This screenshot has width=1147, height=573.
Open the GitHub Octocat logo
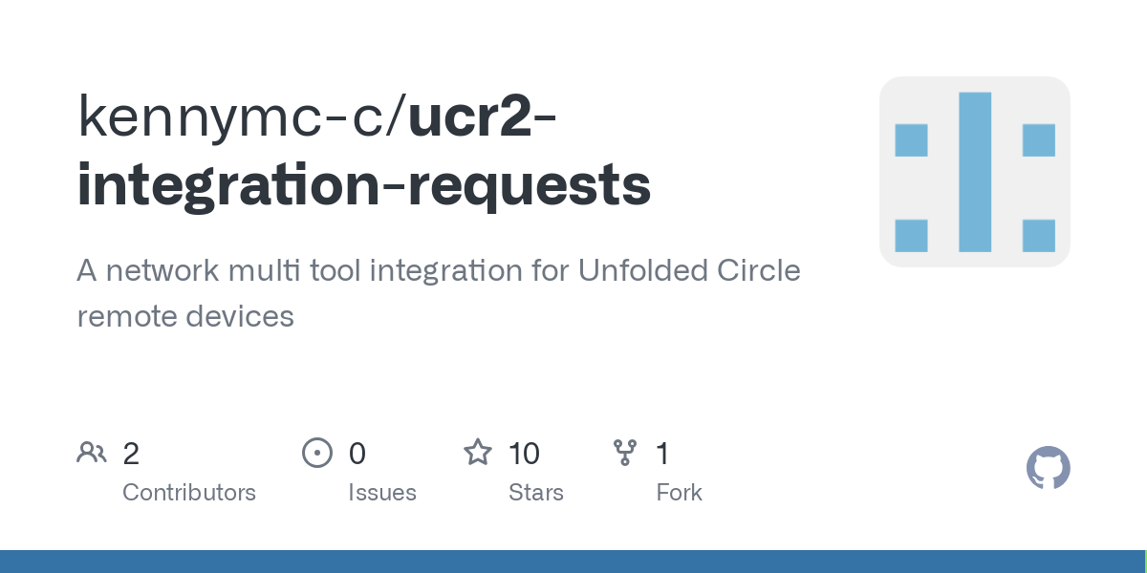click(x=1049, y=468)
